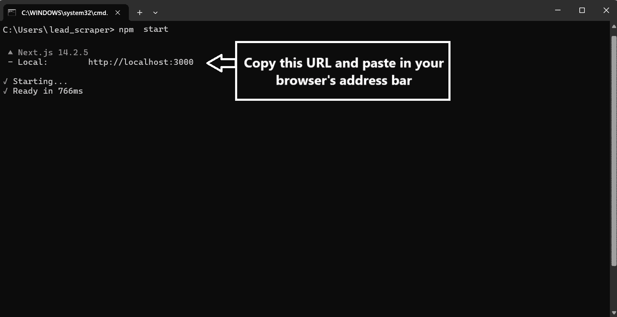Screen dimensions: 617x317
Task: Click the 'npm start' command text
Action: tap(143, 29)
